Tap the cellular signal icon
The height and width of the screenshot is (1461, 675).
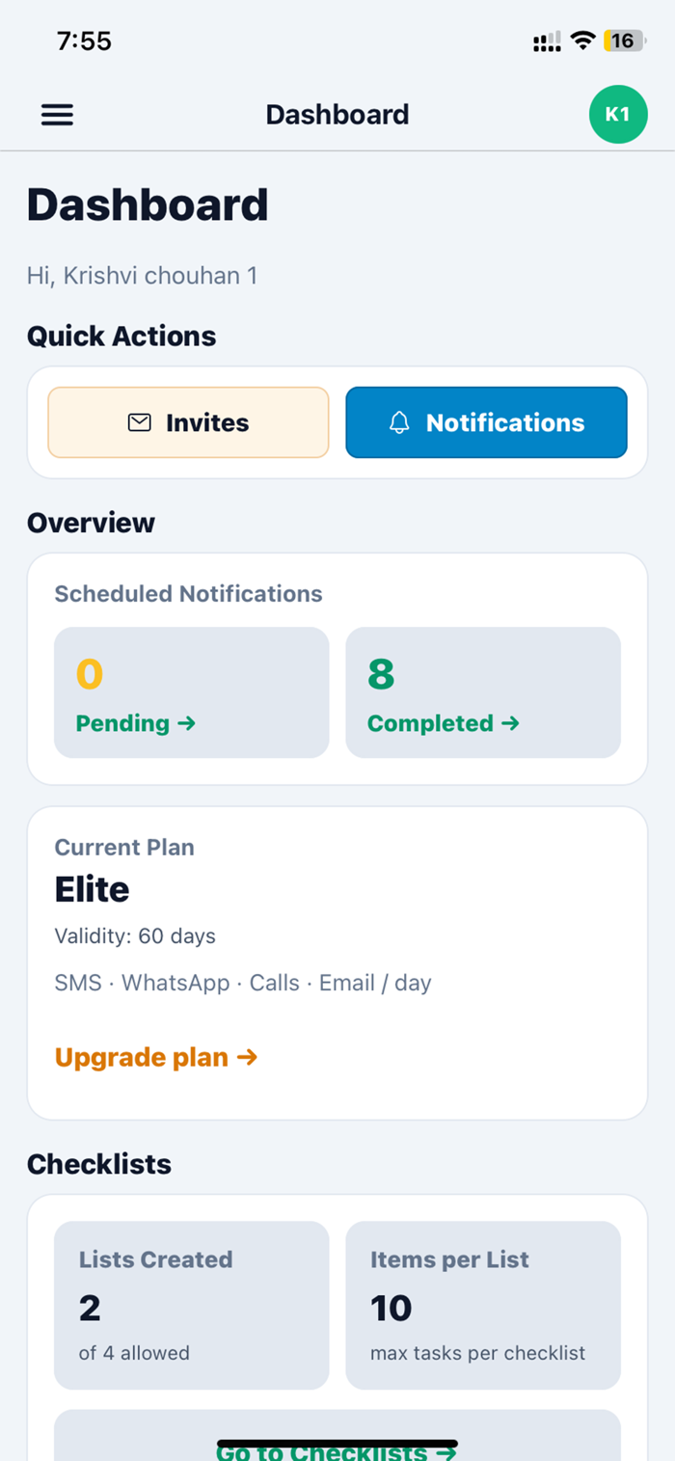tap(547, 41)
